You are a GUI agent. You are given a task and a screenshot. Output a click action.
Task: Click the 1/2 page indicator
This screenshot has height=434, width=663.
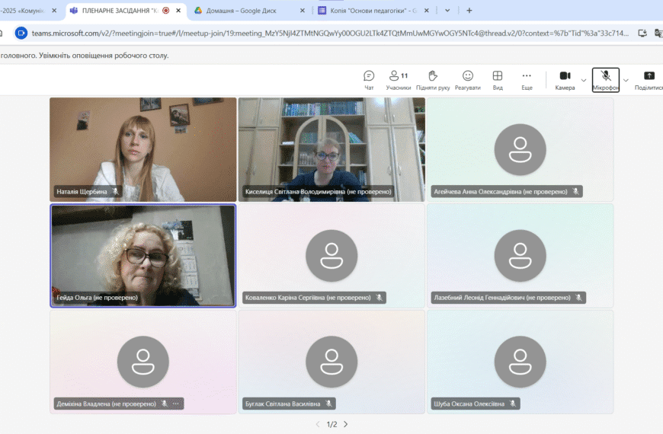(332, 424)
